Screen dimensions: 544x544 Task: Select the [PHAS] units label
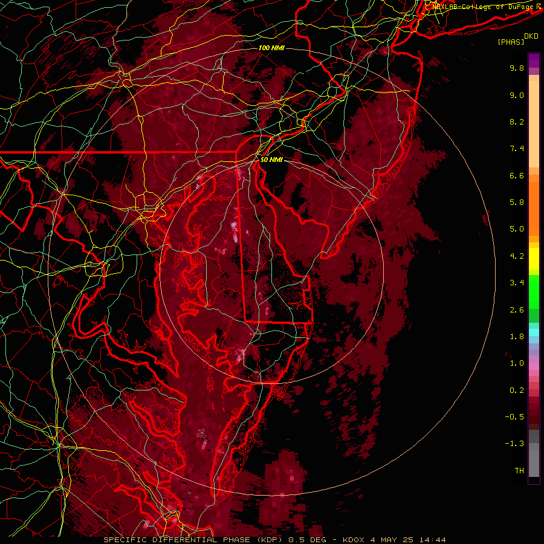(x=511, y=42)
